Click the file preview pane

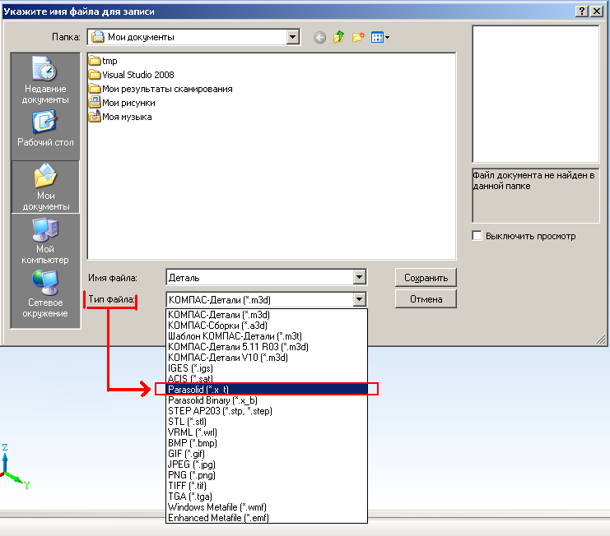click(535, 94)
